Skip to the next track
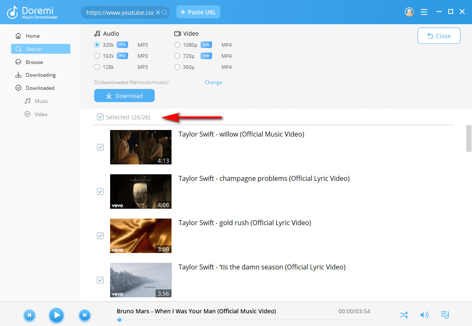This screenshot has height=326, width=472. click(x=84, y=315)
